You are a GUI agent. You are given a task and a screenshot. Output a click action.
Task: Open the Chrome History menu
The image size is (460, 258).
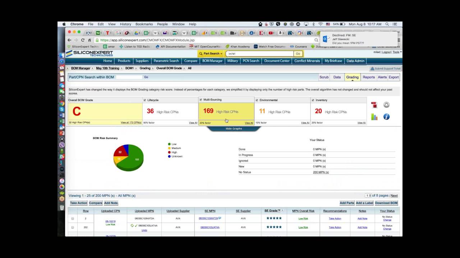pos(125,24)
